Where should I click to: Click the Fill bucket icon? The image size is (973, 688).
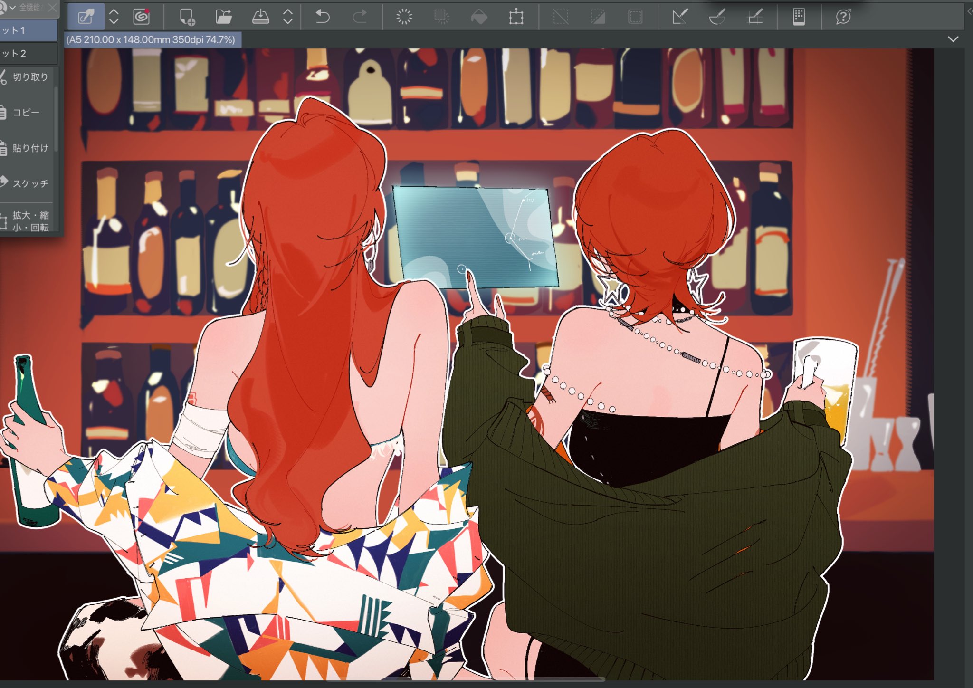479,17
